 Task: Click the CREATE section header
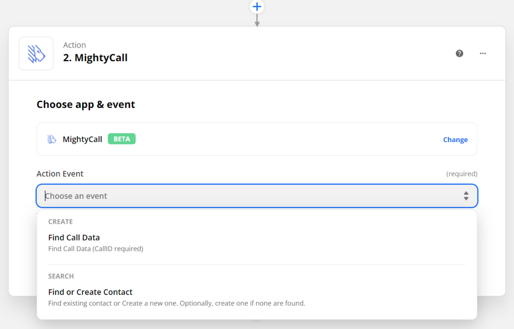click(x=60, y=222)
